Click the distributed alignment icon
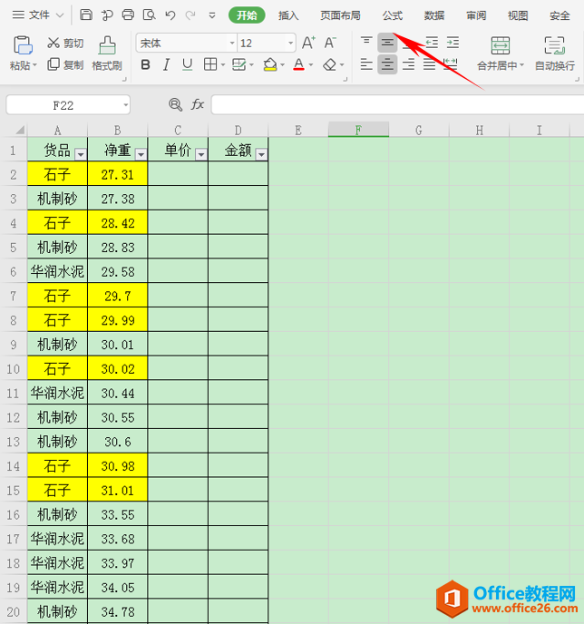Viewport: 584px width, 624px height. [x=451, y=63]
